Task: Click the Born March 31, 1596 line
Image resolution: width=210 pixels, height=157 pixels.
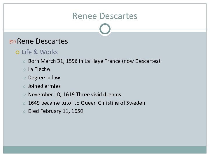Action: click(x=95, y=61)
